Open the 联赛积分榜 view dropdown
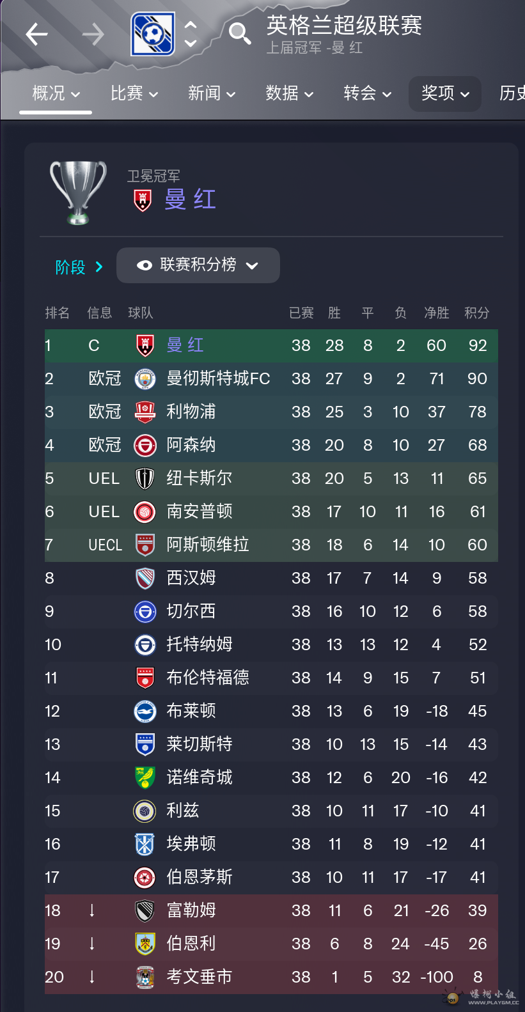The height and width of the screenshot is (1012, 525). pyautogui.click(x=198, y=265)
